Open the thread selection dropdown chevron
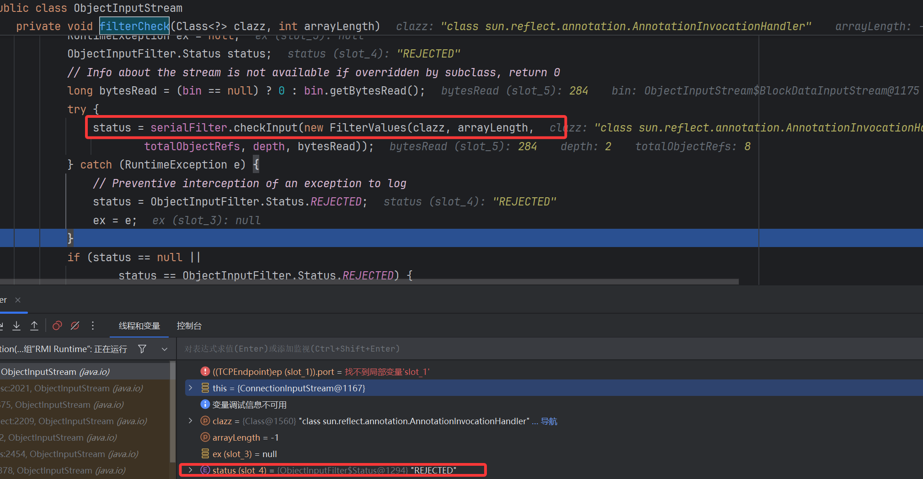This screenshot has width=923, height=479. coord(165,349)
